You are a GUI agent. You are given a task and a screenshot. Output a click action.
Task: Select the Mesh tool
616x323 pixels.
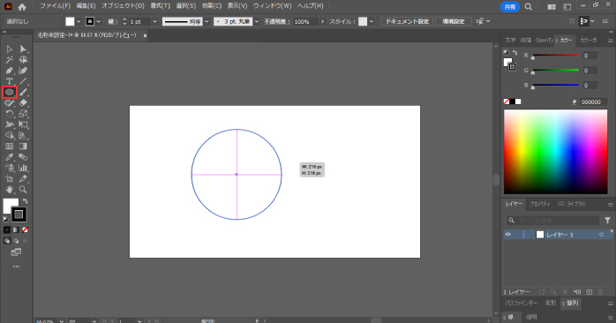(10, 146)
